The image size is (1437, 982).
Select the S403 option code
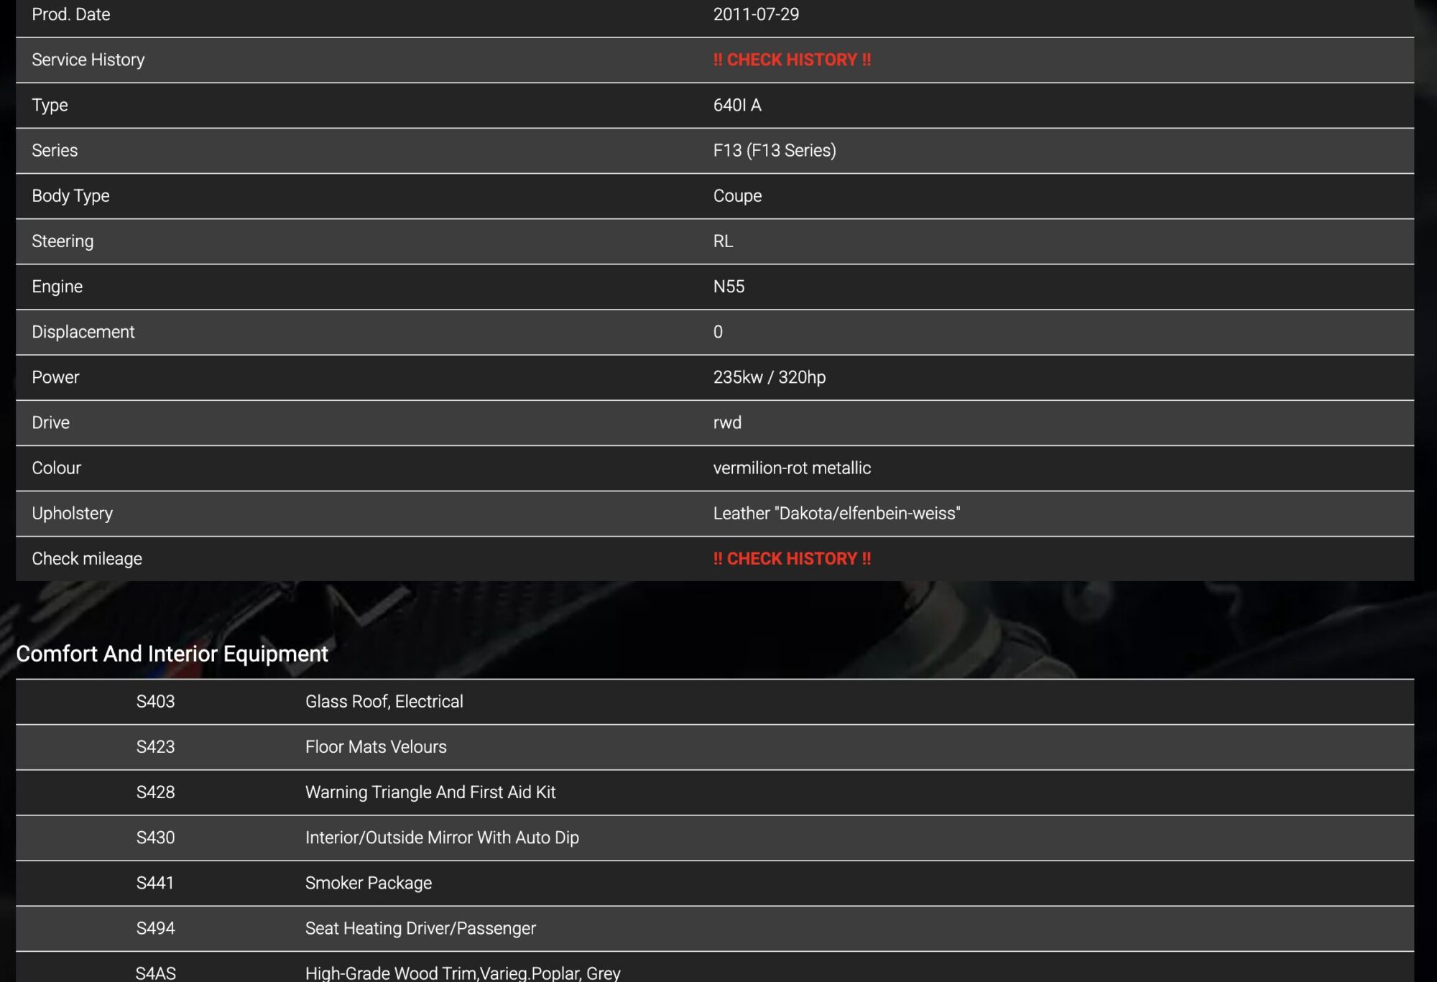[x=155, y=702]
